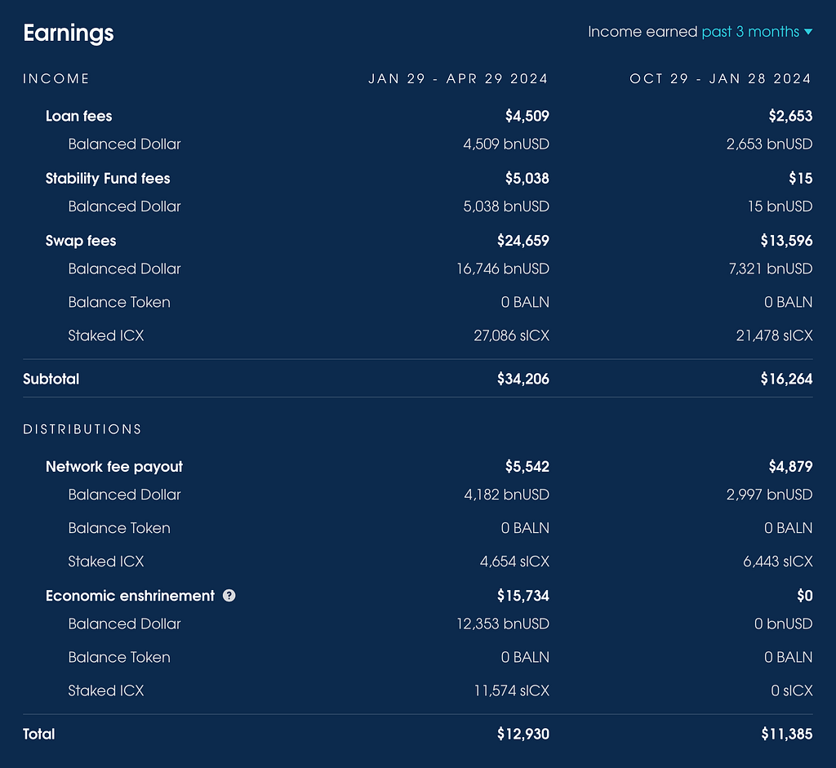This screenshot has height=768, width=836.
Task: Click the $34,206 subtotal value
Action: (523, 379)
